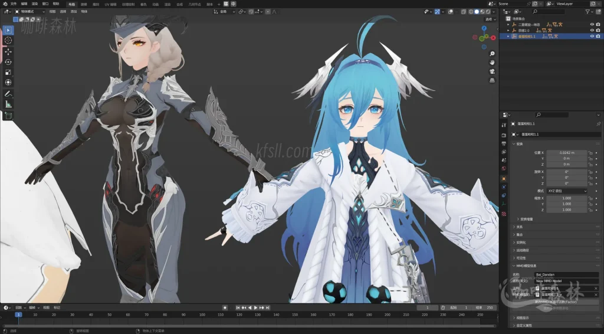Screen dimensions: 604x334
Task: Open the viewport shading options dropdown arrow
Action: point(494,12)
